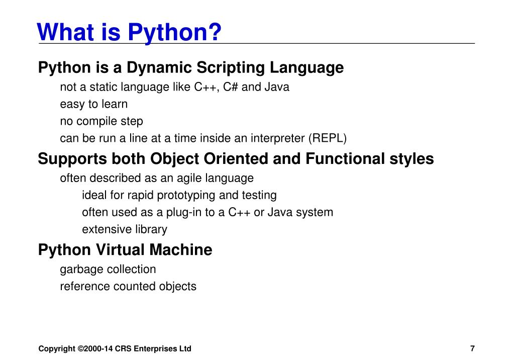The width and height of the screenshot is (514, 356).
Task: Click the 'reference counted objects' line
Action: pos(128,286)
